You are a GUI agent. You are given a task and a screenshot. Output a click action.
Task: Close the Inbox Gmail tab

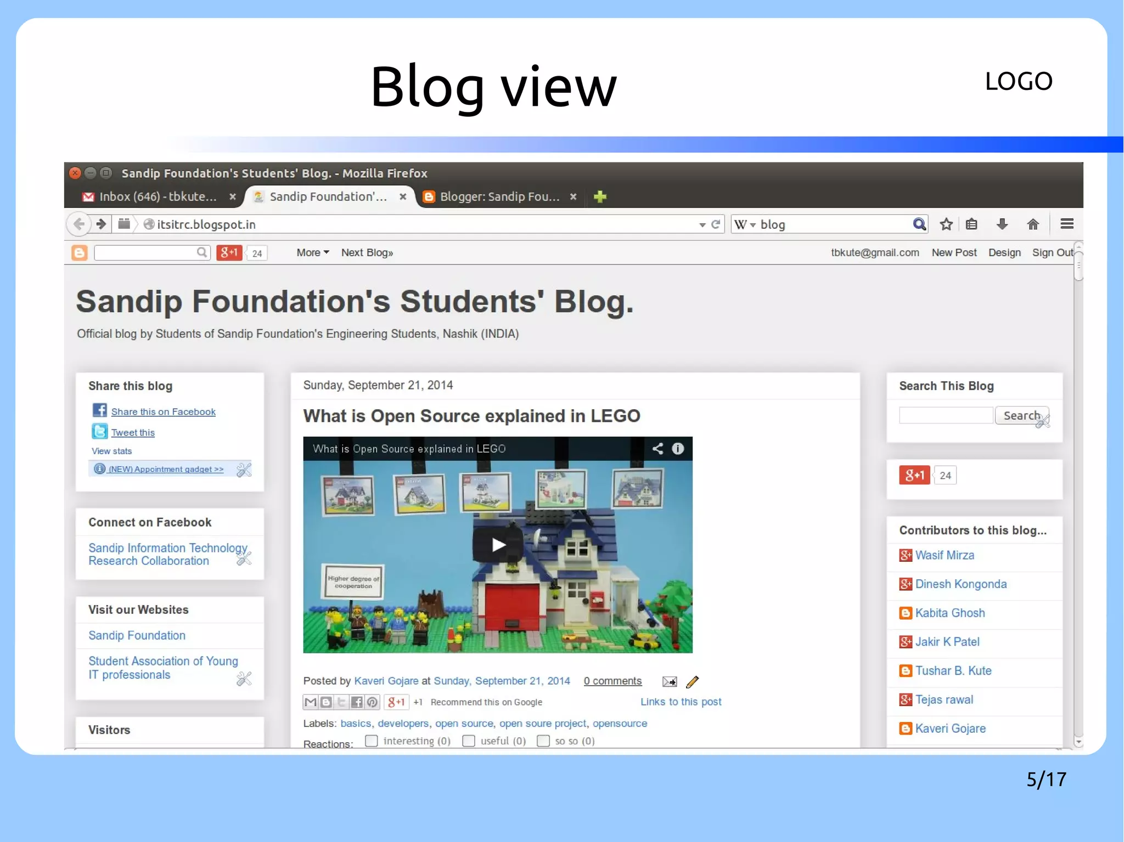[x=233, y=196]
